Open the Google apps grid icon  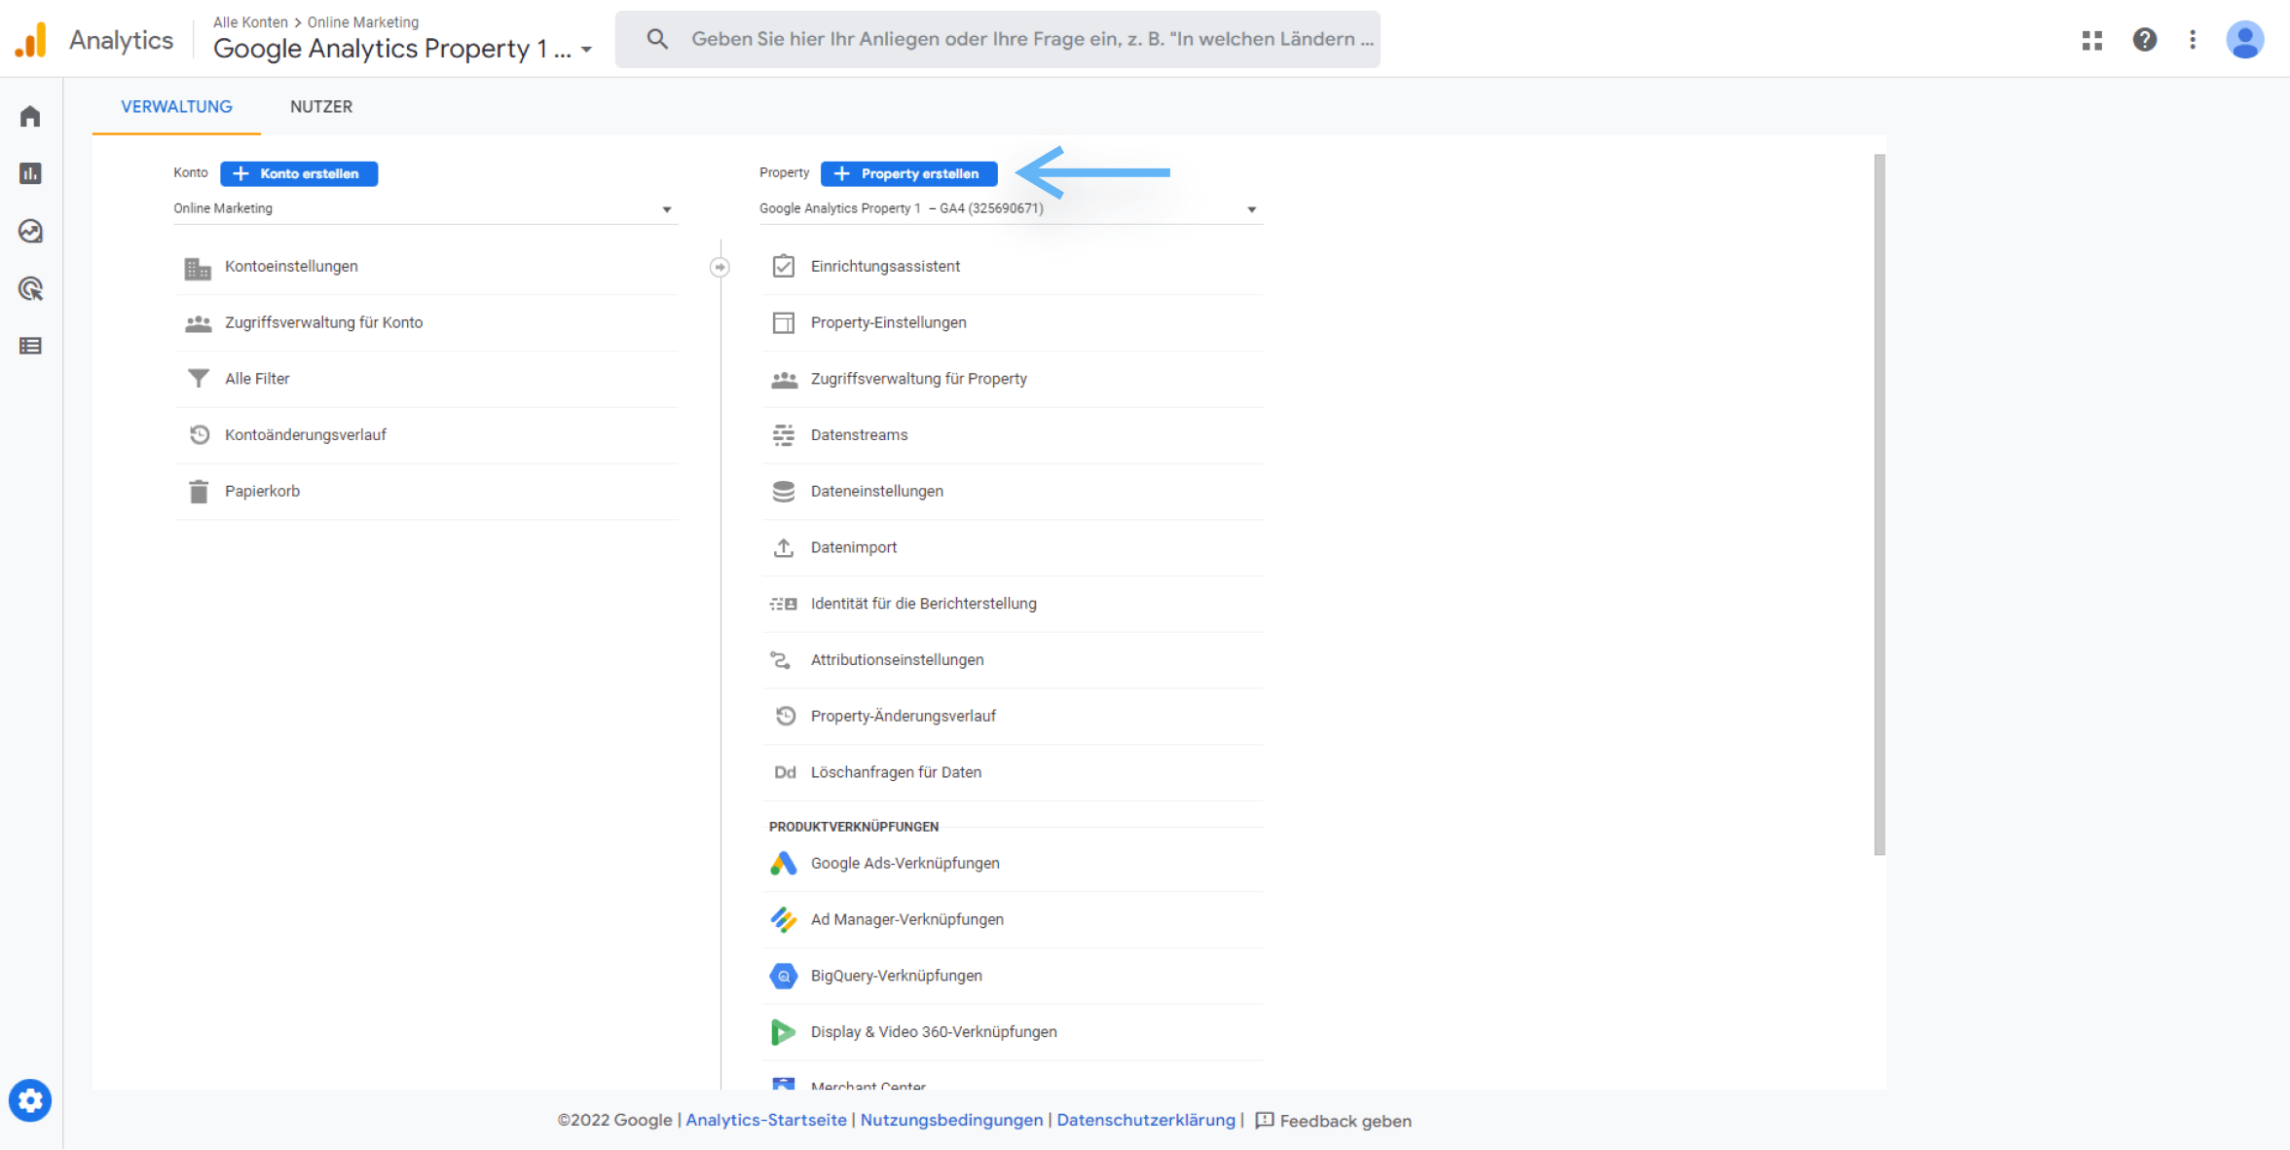point(2091,39)
